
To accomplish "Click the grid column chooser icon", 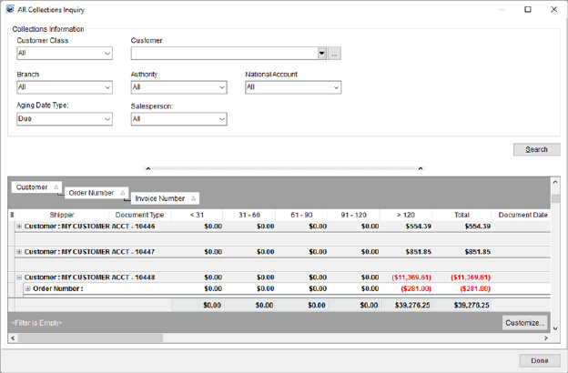I will 12,215.
